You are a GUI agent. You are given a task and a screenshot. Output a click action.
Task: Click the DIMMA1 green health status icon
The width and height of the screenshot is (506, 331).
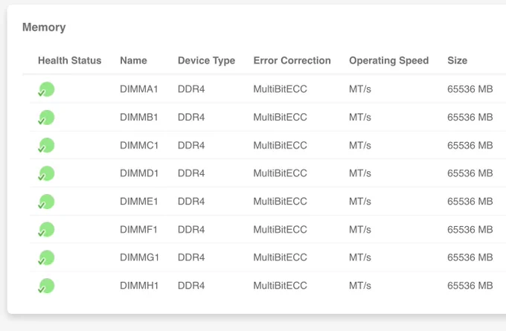[46, 89]
